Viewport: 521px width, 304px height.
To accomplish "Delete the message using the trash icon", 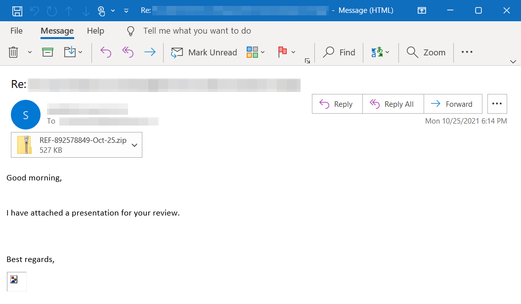I will [14, 52].
